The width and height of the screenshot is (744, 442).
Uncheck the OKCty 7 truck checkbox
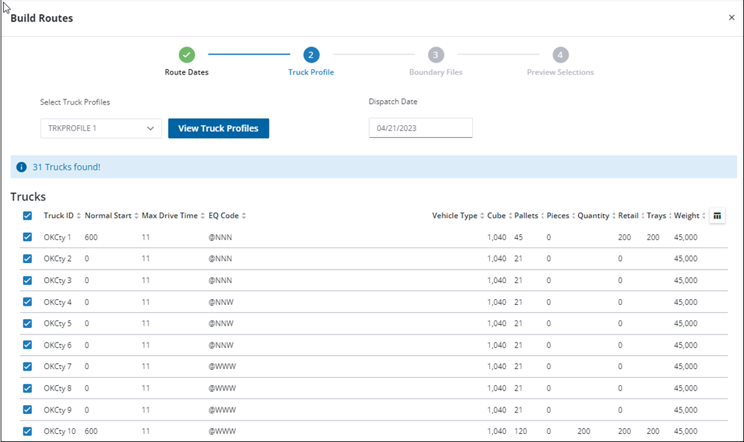[x=27, y=367]
